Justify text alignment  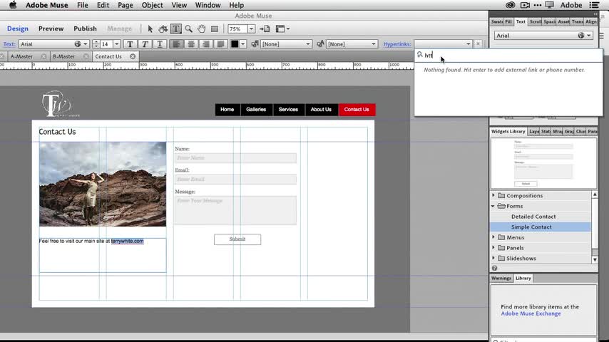tap(220, 44)
